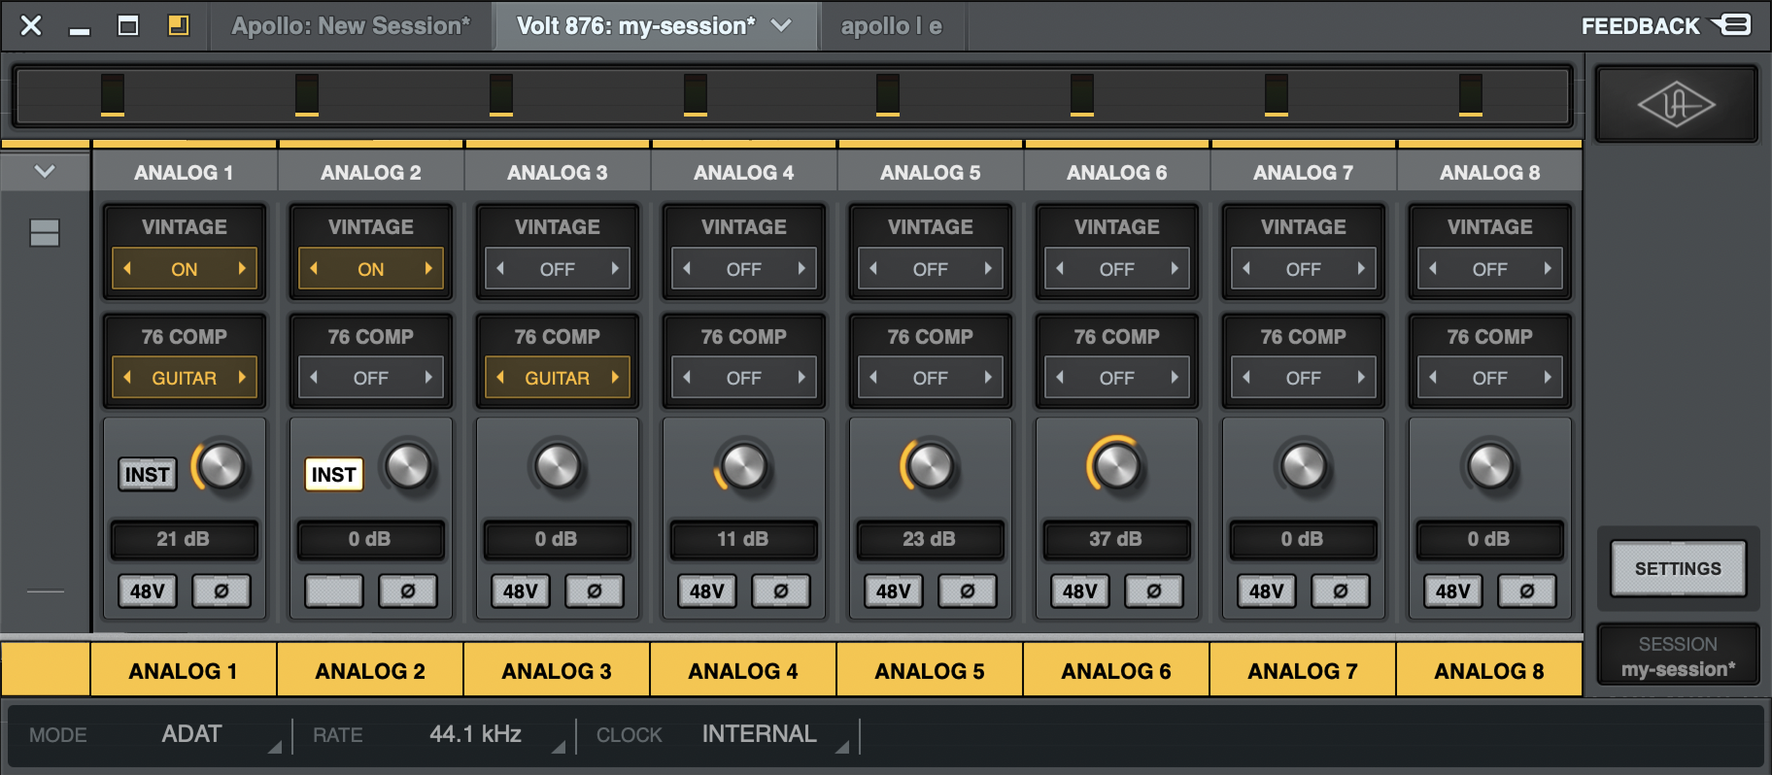Viewport: 1772px width, 775px height.
Task: Select the bottom ANALOG 7 channel tab
Action: (x=1303, y=670)
